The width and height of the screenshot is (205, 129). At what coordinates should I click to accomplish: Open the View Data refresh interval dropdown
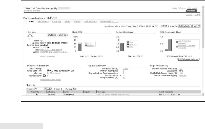(189, 26)
